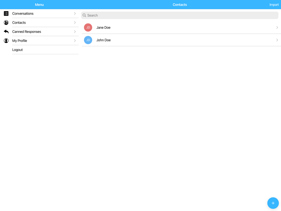The image size is (281, 211).
Task: Click the Menu header title
Action: click(x=39, y=5)
